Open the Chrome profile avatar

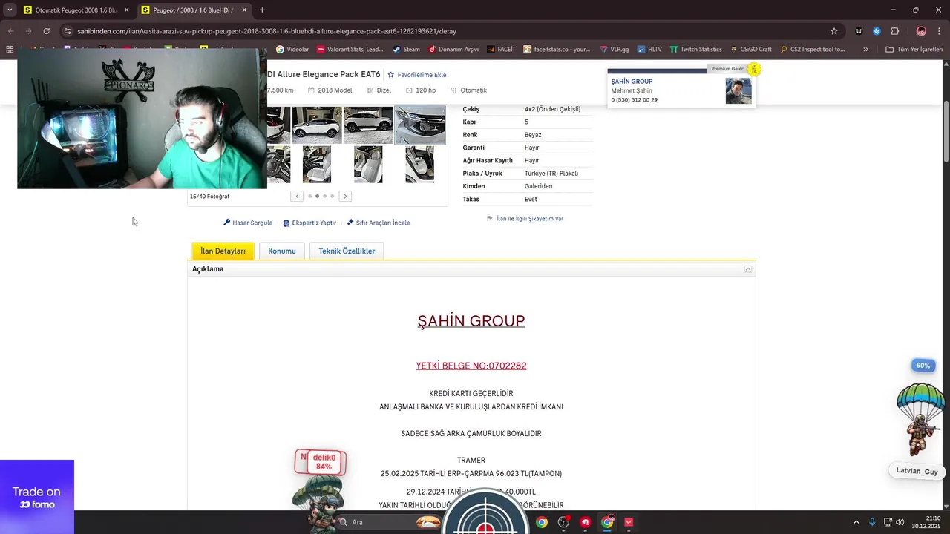921,31
